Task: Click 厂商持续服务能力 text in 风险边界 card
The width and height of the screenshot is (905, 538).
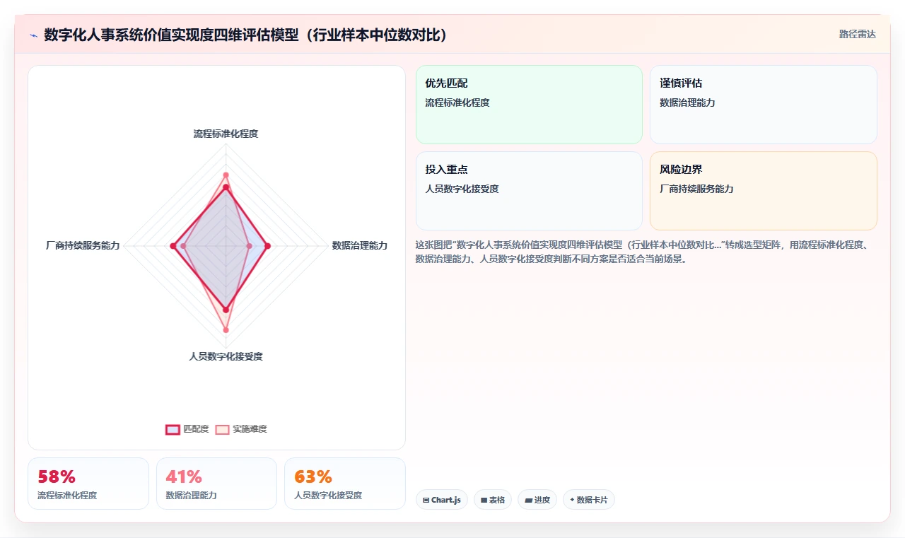Action: point(696,189)
